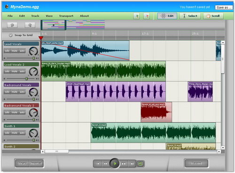Solo the Background Vocals 2 track
This screenshot has height=173, width=235.
tap(7, 112)
